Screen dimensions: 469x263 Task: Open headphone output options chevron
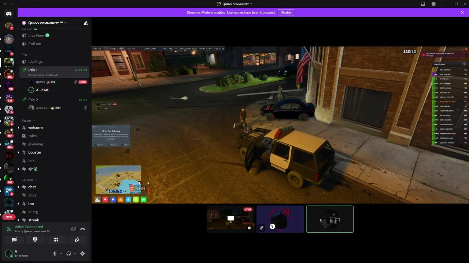tap(75, 254)
